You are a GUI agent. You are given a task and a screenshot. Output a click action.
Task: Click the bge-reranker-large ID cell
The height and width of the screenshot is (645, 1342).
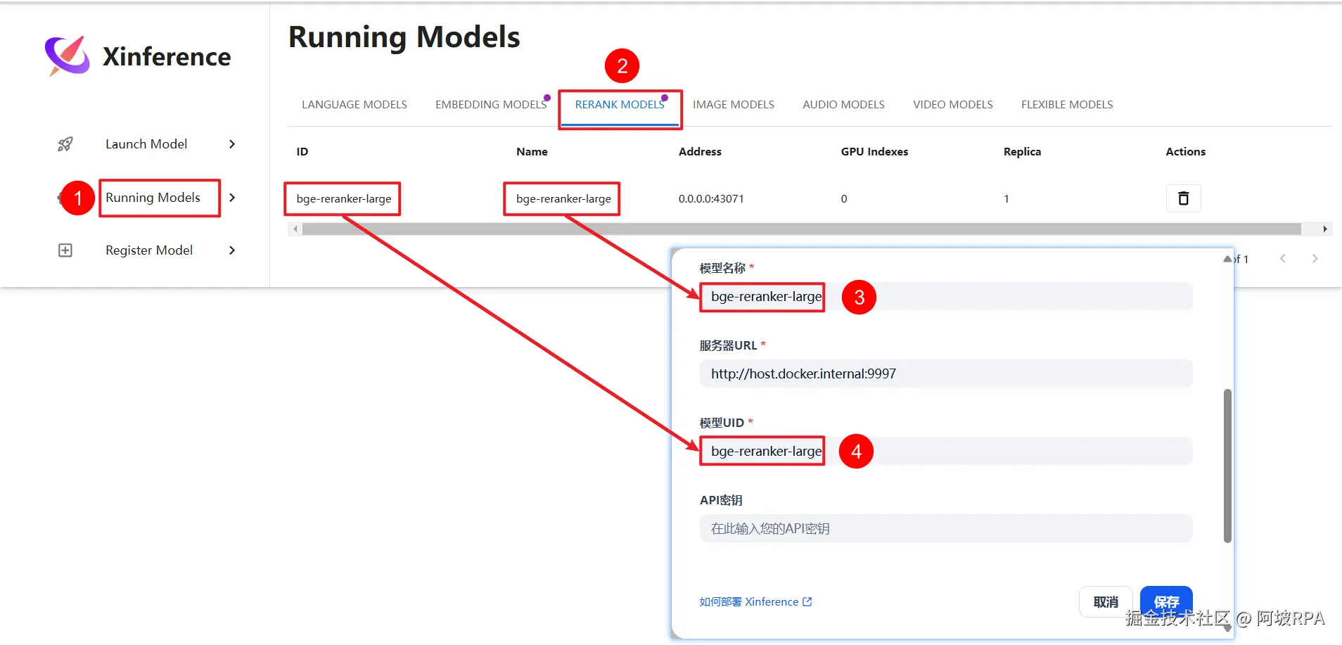pos(344,199)
